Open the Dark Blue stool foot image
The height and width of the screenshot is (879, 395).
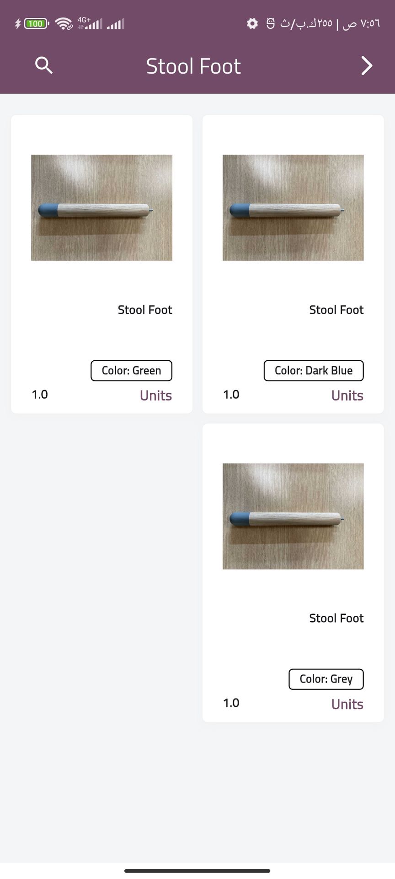[293, 207]
